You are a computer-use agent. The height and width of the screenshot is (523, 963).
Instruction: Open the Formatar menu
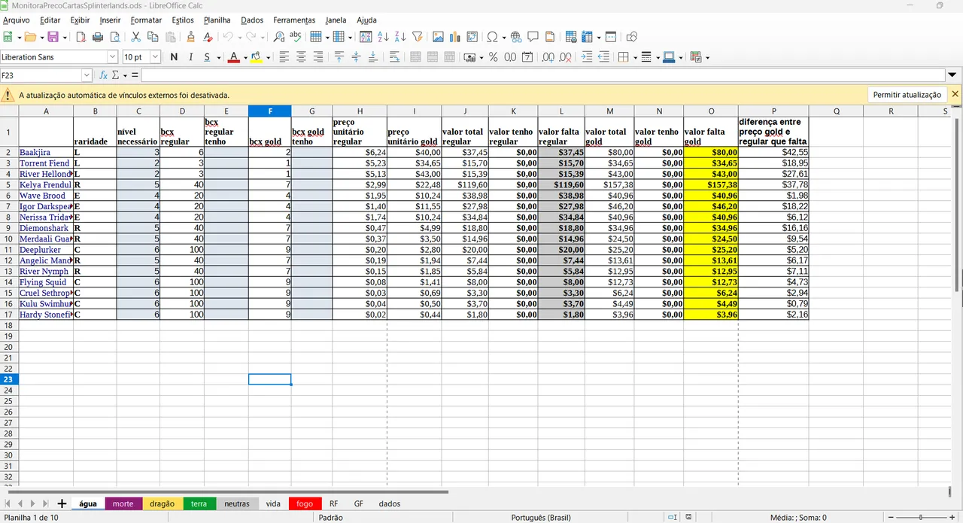[x=146, y=20]
